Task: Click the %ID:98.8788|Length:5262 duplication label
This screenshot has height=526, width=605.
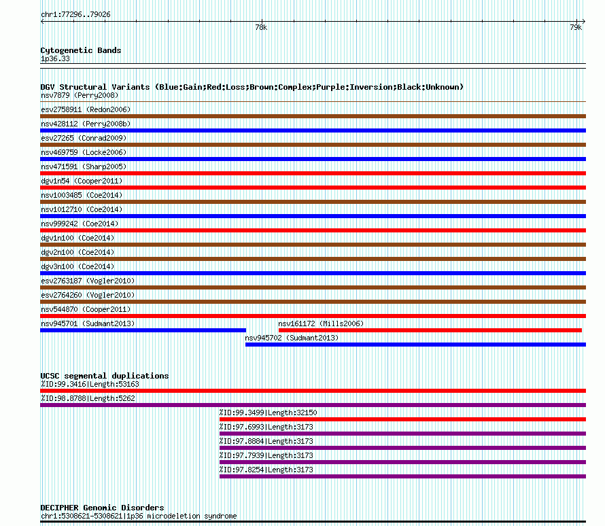Action: click(x=88, y=398)
